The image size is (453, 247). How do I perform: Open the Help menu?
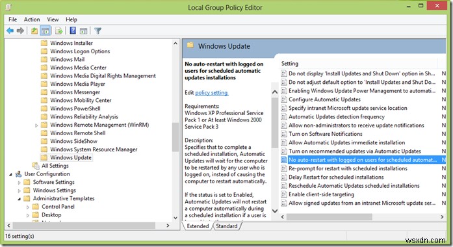[x=71, y=19]
